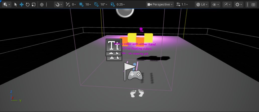The width and height of the screenshot is (259, 112).
Task: Toggle grid location snapping
Action: (81, 4)
